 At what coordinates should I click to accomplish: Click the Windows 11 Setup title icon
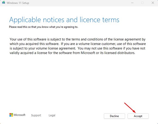click(3, 2)
